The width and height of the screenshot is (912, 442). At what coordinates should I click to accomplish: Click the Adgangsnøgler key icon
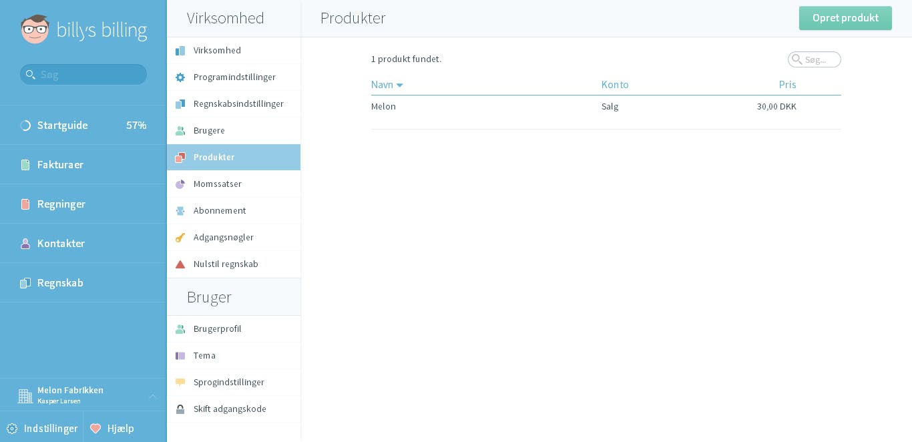click(180, 238)
